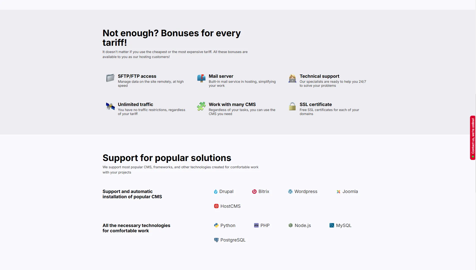
Task: Click the Node.js logo icon
Action: 290,225
